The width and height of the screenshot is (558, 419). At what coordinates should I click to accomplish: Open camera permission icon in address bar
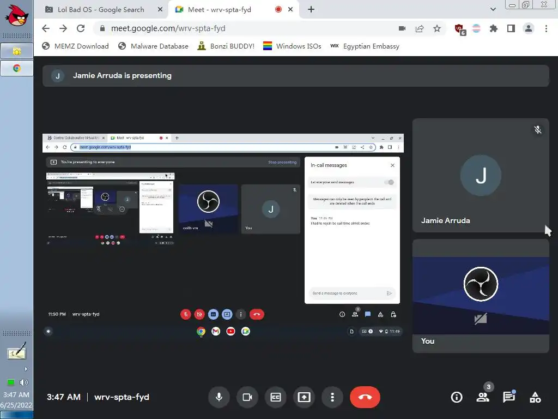(402, 28)
